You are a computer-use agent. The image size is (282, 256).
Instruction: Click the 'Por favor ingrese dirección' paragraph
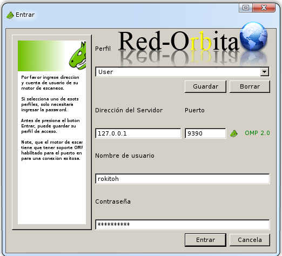(50, 83)
